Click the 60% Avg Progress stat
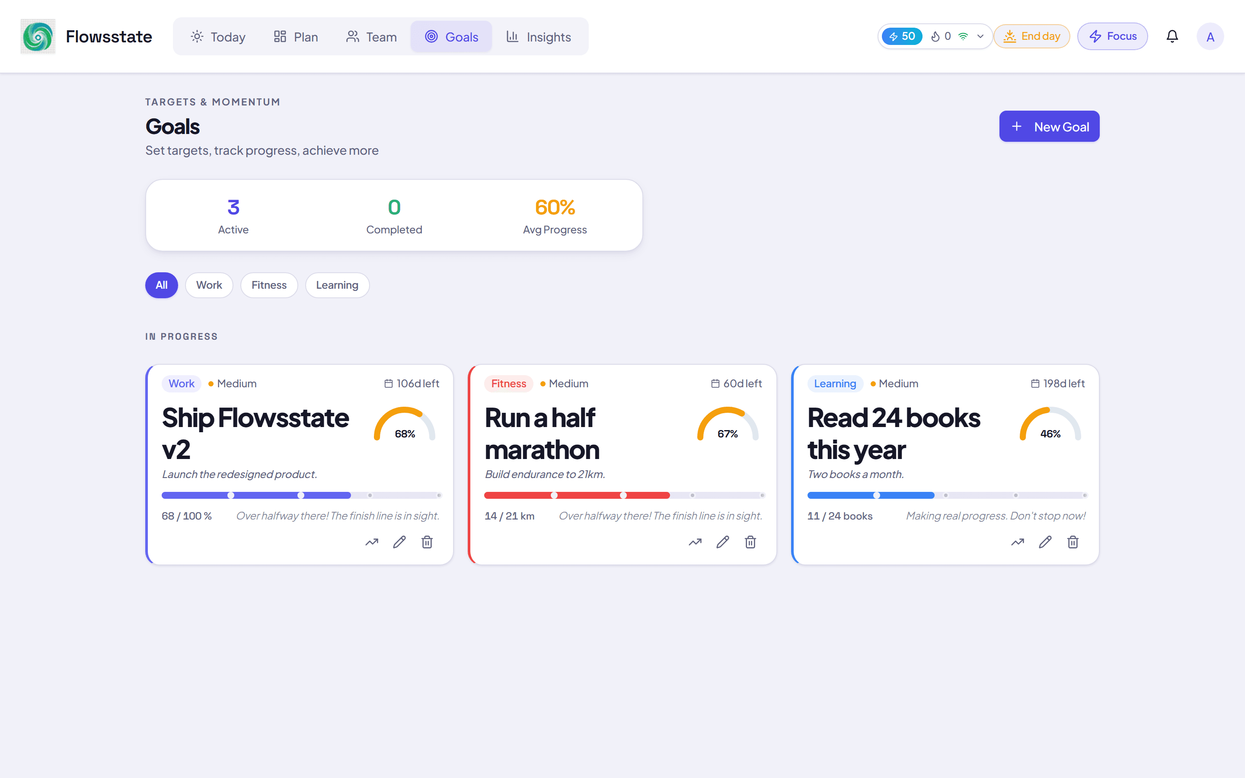1245x778 pixels. (555, 216)
